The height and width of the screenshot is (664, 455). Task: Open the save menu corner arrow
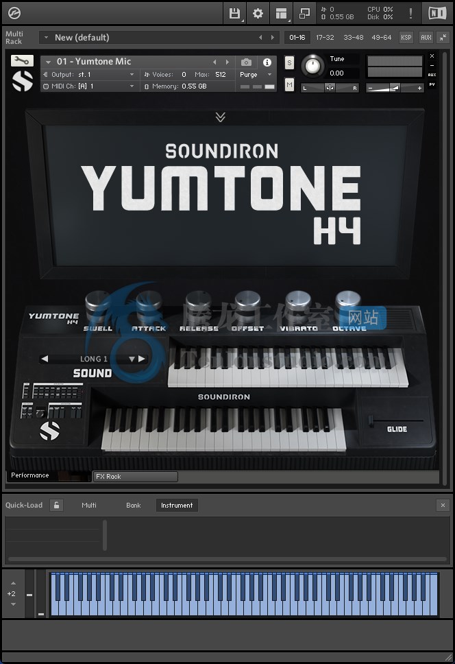[x=243, y=21]
